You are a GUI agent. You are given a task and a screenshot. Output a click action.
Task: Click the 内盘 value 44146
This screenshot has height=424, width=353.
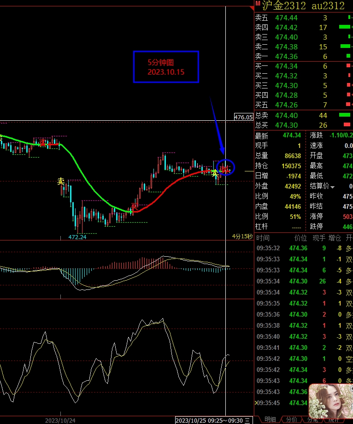pos(293,206)
